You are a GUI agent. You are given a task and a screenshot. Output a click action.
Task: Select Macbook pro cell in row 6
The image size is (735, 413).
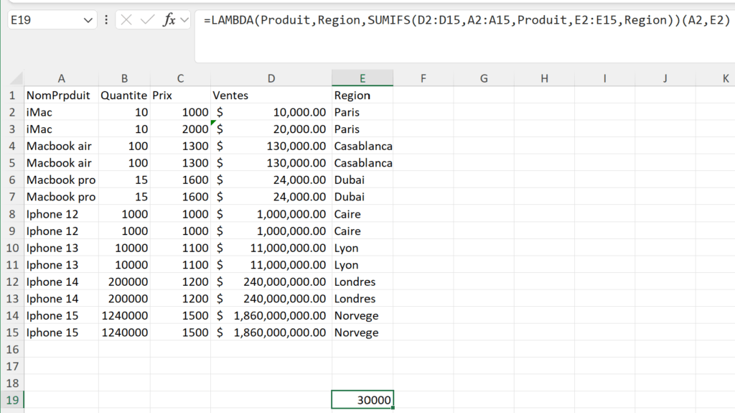pos(62,180)
